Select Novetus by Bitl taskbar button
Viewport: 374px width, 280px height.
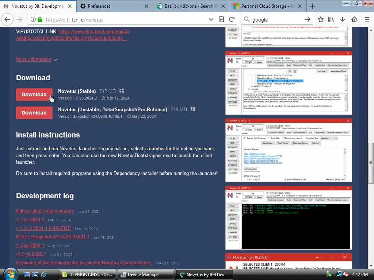point(204,275)
